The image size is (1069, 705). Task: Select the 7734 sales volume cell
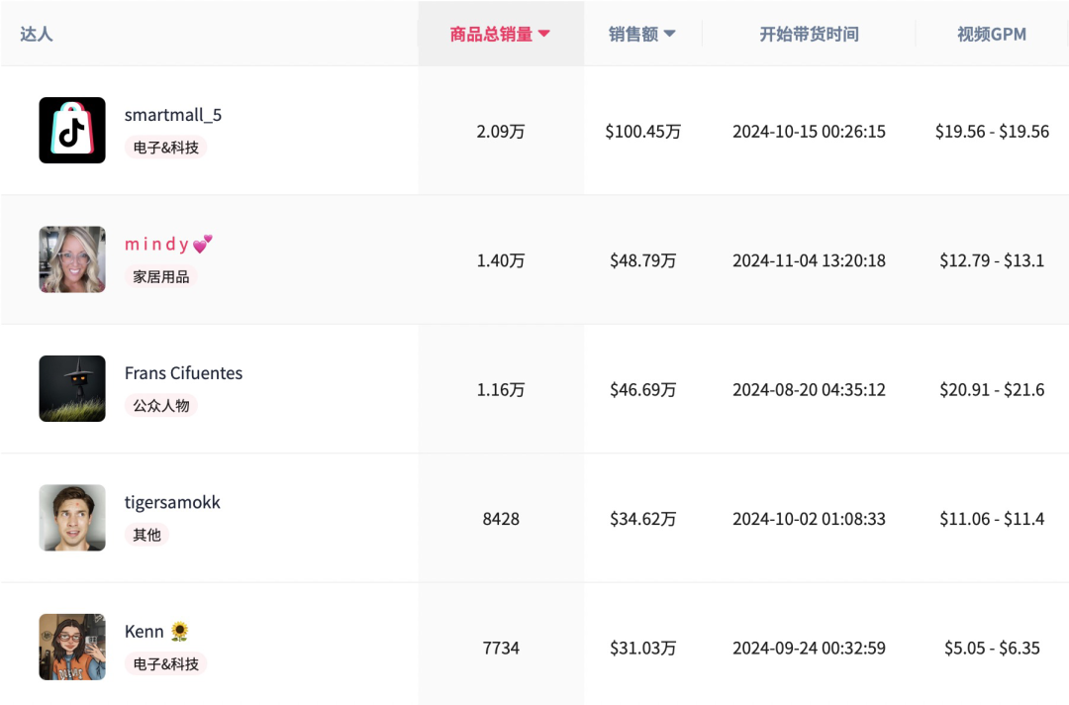click(501, 648)
